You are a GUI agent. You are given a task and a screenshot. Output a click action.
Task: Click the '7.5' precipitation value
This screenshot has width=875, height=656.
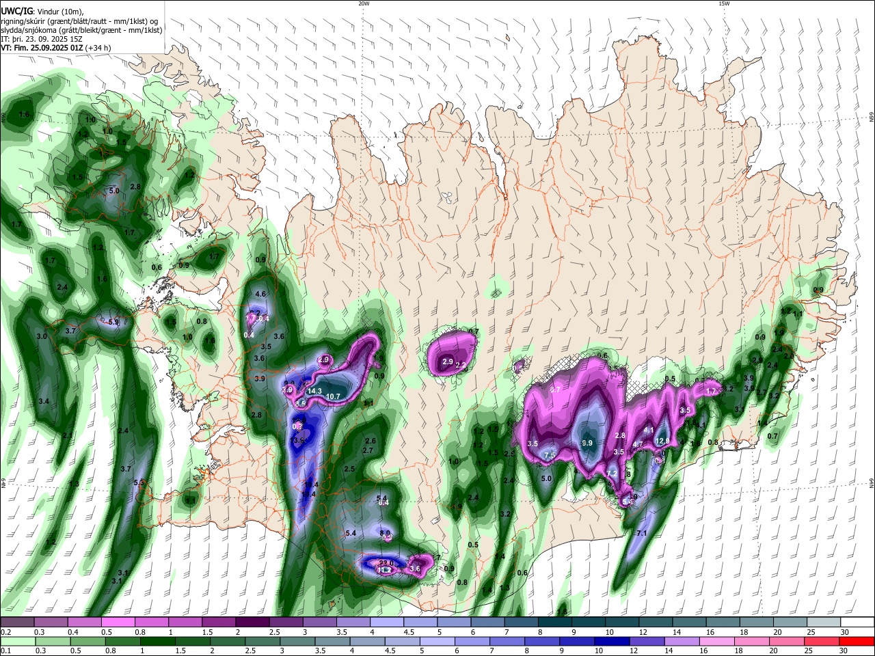pyautogui.click(x=550, y=455)
